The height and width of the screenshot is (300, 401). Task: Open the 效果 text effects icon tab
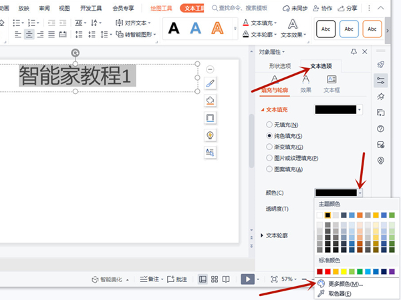click(x=305, y=83)
